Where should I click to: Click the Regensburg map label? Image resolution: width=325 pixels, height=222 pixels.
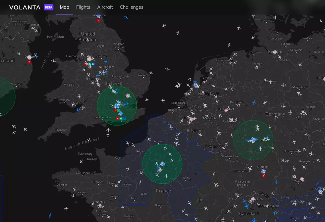(306, 161)
